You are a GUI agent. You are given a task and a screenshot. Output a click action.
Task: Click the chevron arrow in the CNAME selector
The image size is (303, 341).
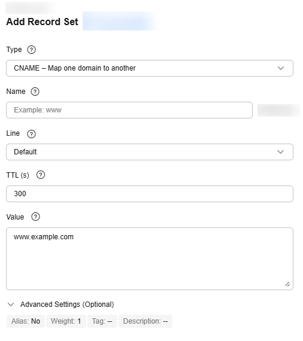pyautogui.click(x=281, y=68)
